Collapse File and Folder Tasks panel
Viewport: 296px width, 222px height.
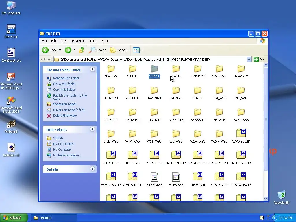tap(92, 69)
